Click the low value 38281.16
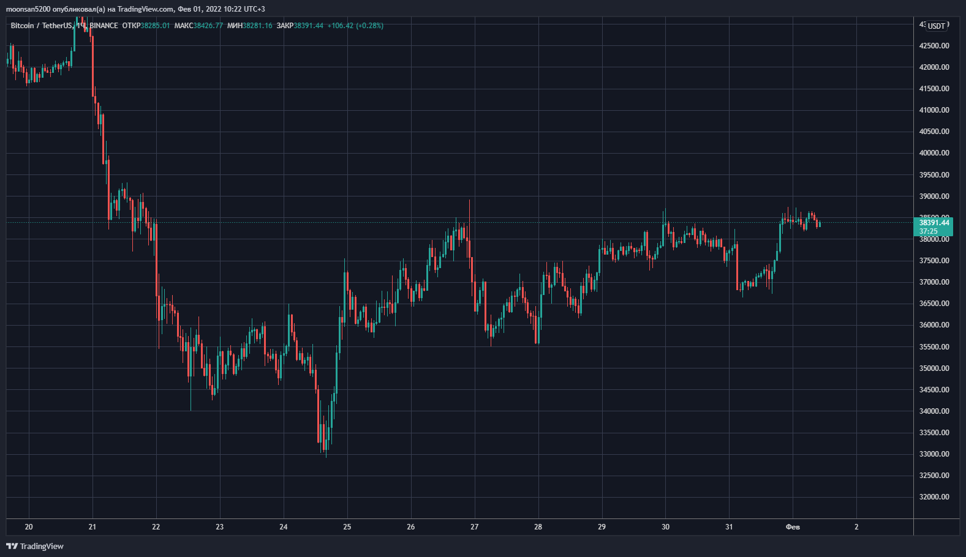This screenshot has height=557, width=966. (257, 26)
